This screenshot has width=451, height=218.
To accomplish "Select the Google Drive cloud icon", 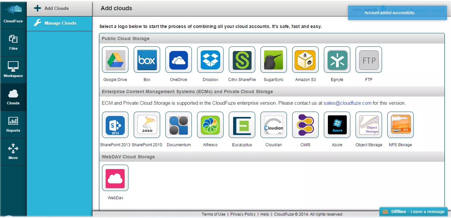I will coord(115,60).
